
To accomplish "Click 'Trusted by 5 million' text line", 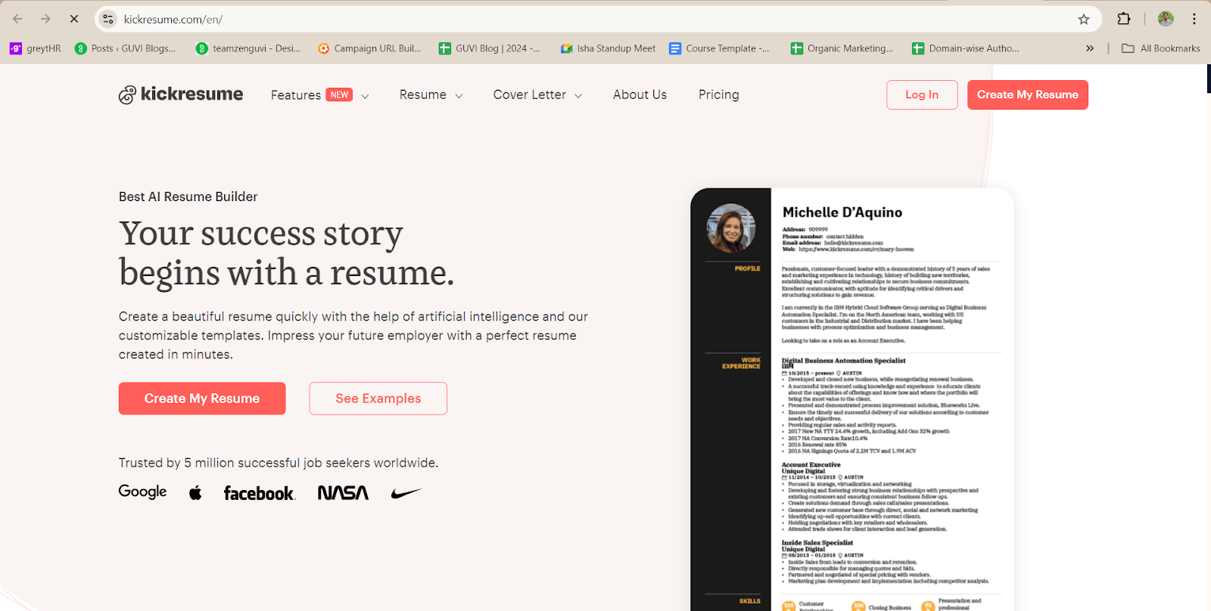I will coord(279,463).
